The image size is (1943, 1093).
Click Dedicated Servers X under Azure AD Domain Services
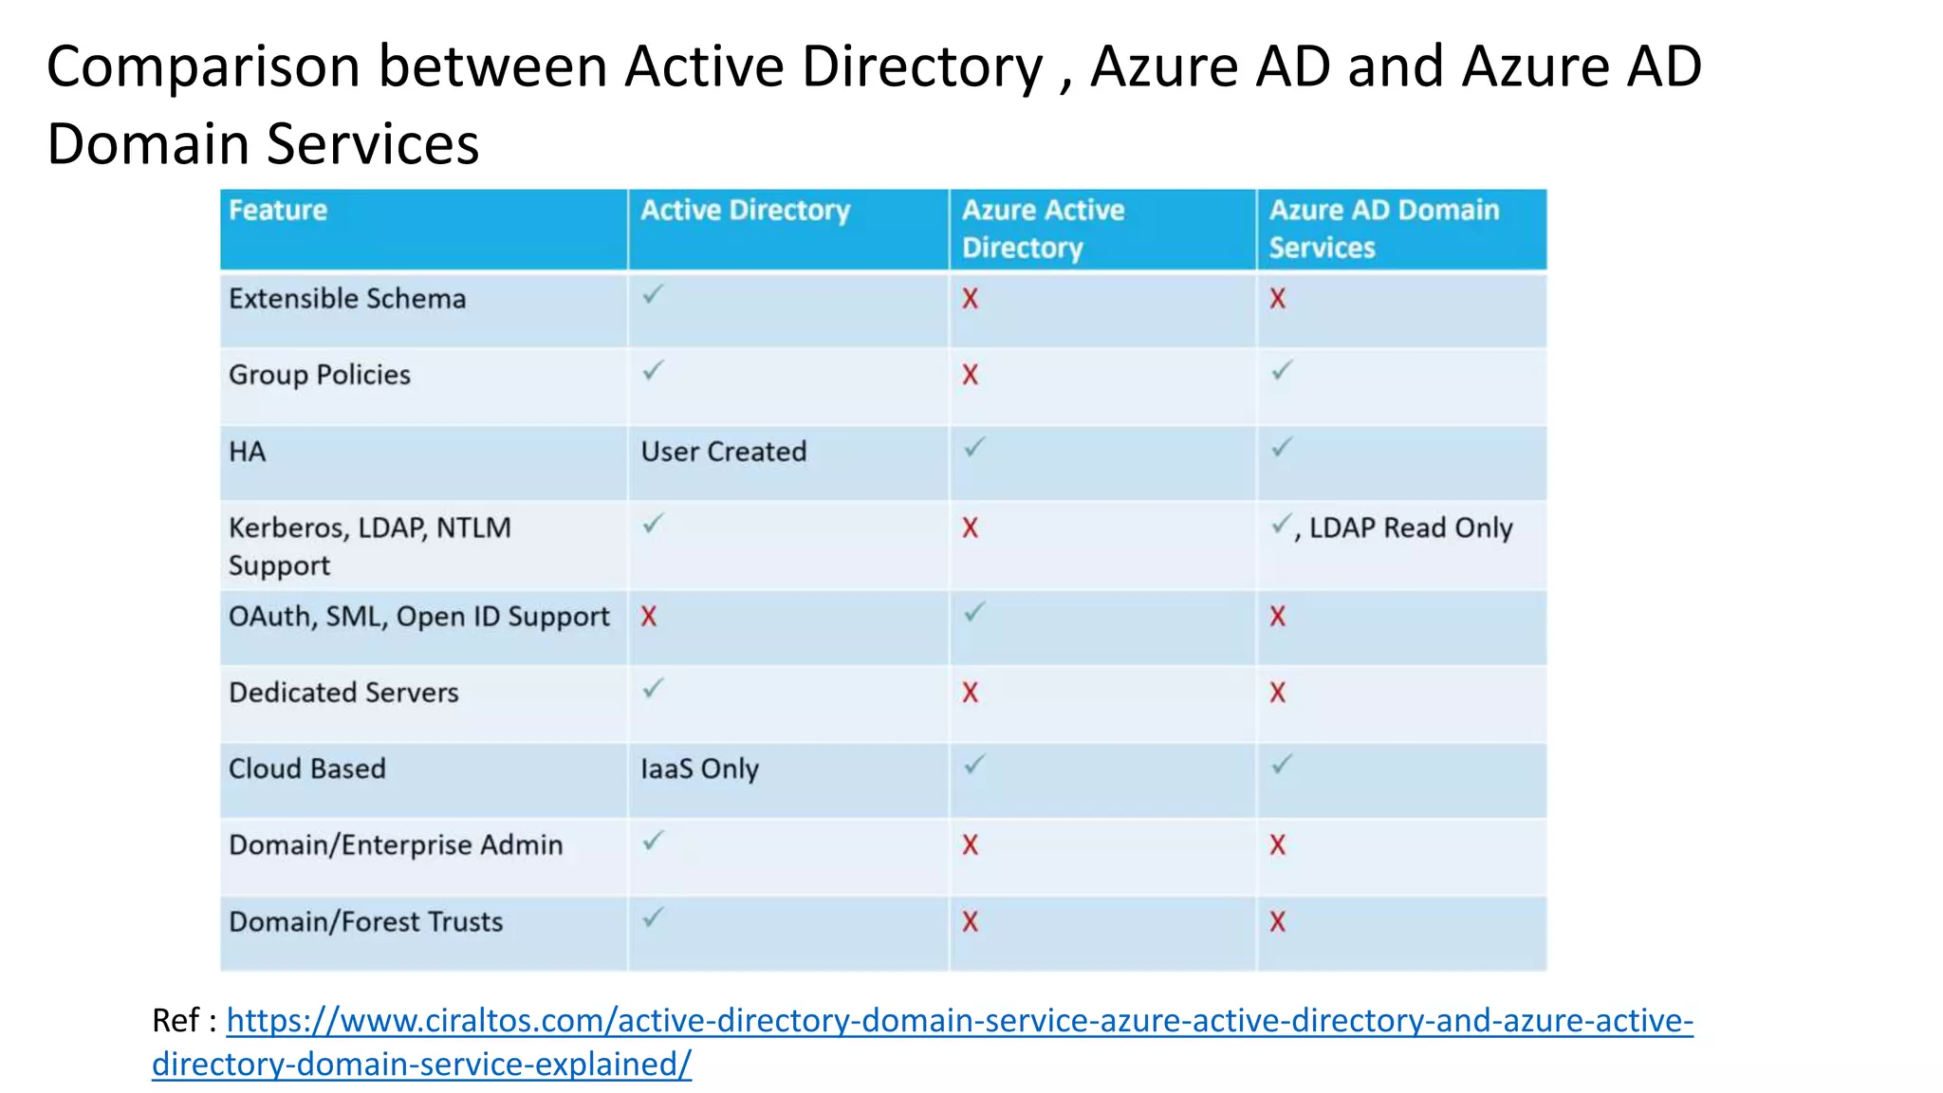(x=1278, y=693)
